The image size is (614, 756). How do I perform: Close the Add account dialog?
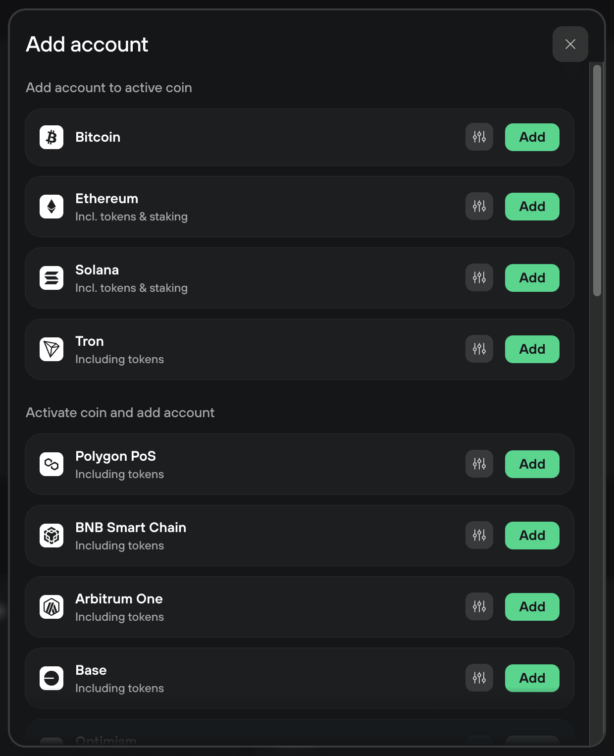click(570, 44)
